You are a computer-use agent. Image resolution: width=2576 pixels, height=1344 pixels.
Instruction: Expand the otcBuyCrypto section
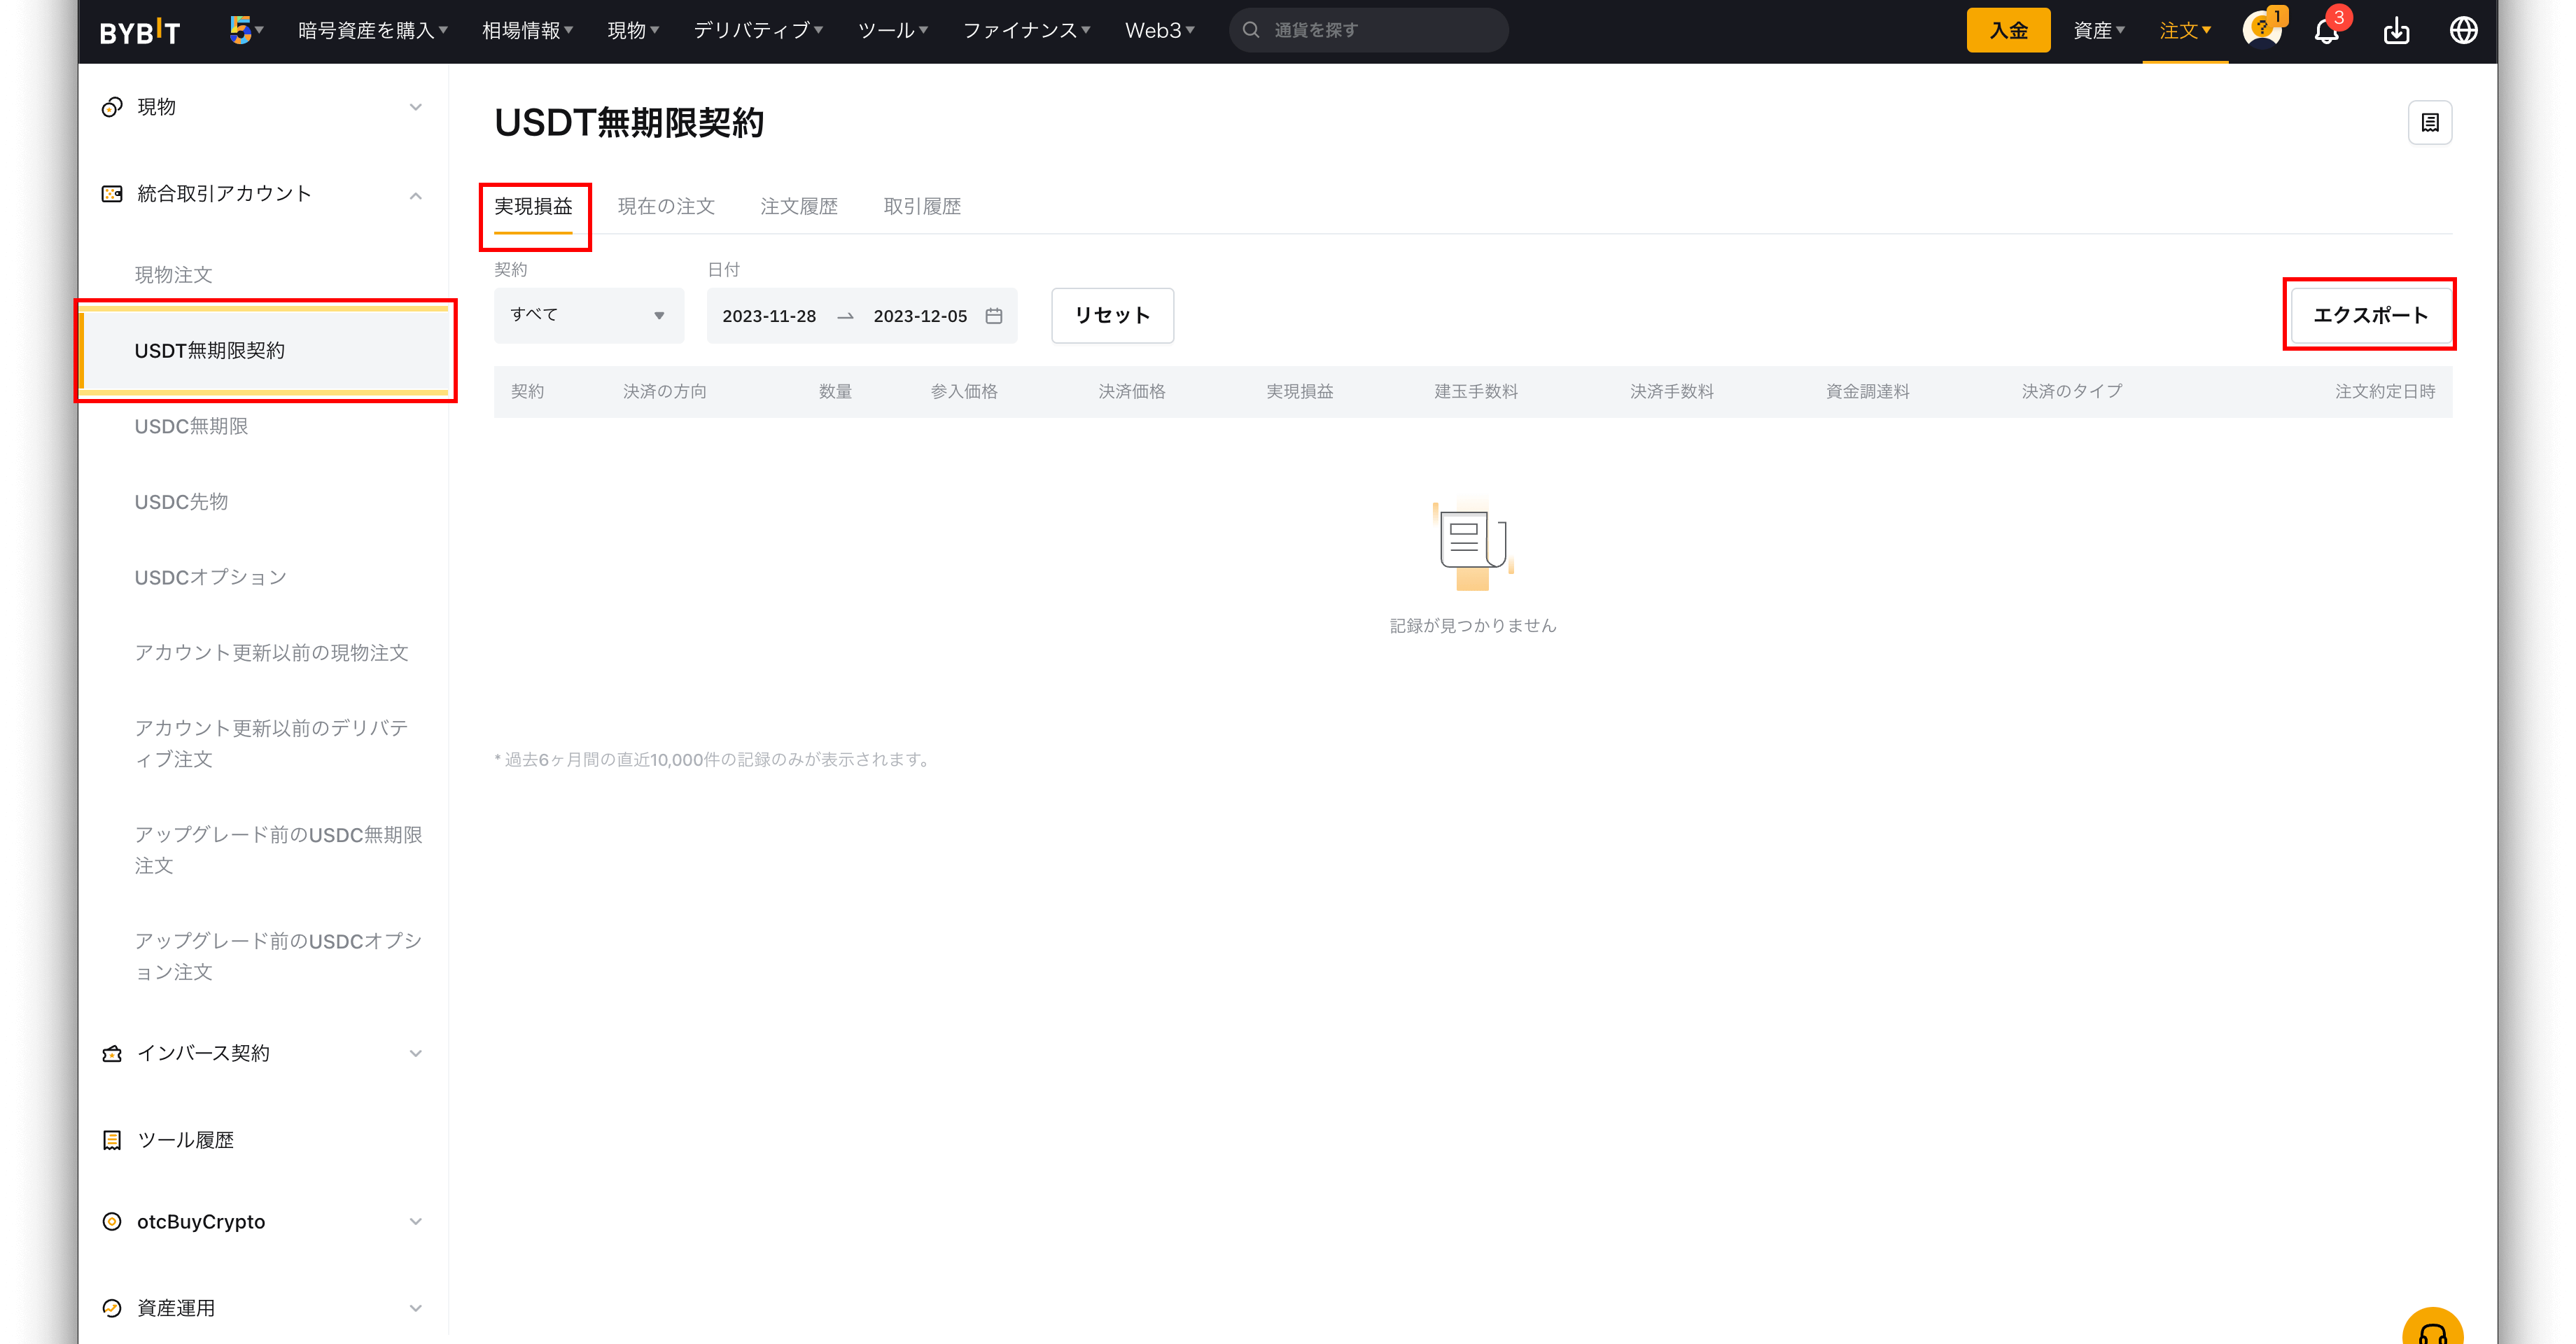pos(416,1222)
